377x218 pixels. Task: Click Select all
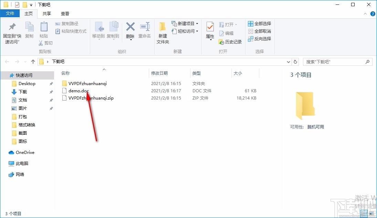pos(260,23)
